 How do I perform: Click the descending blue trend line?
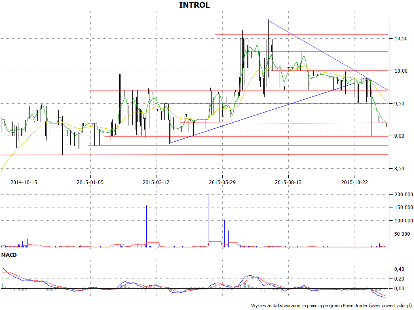328,55
